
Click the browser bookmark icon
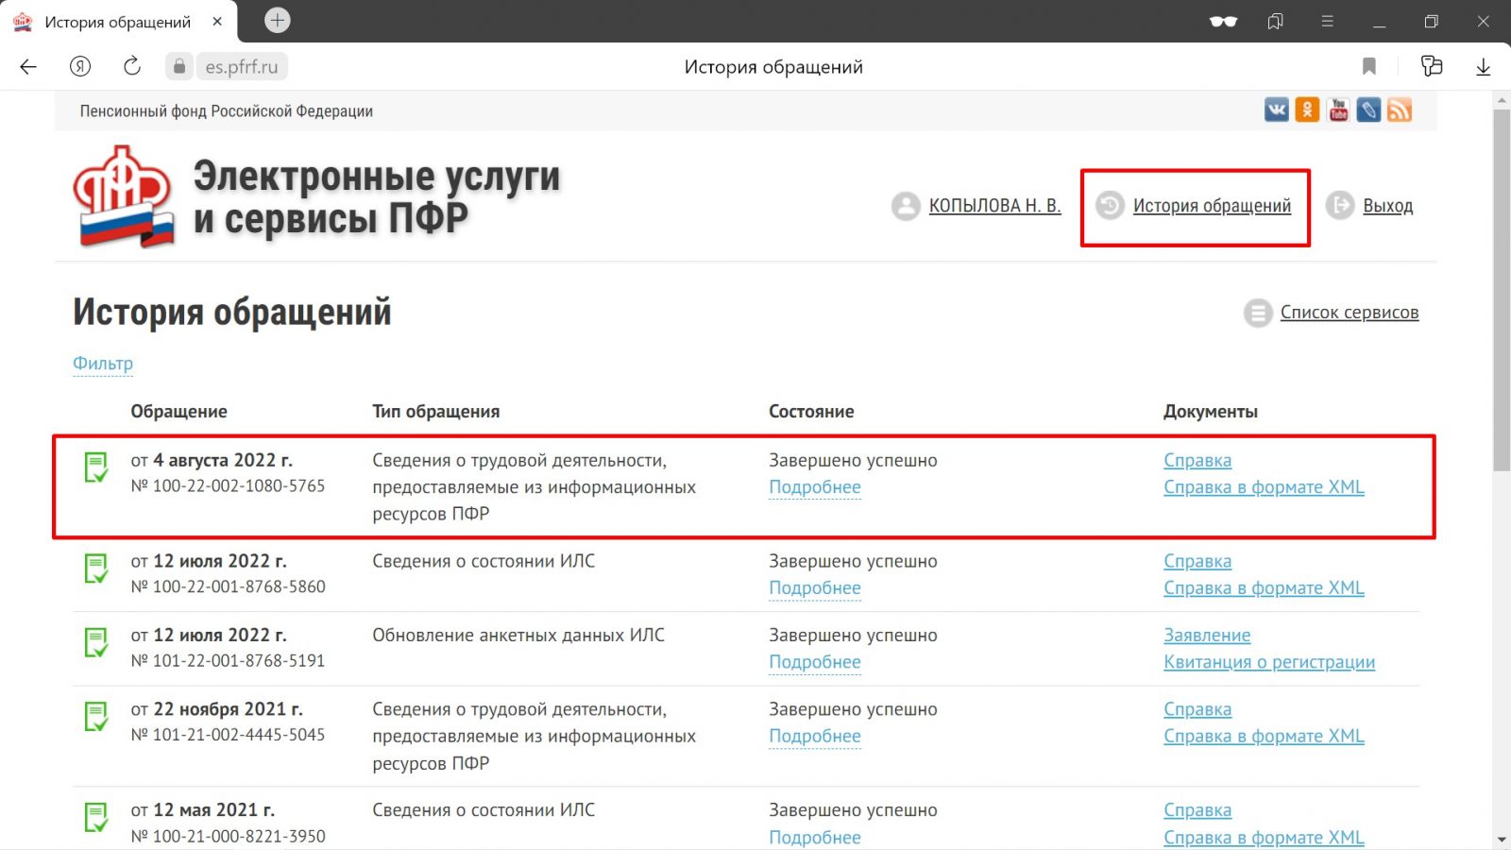point(1368,66)
